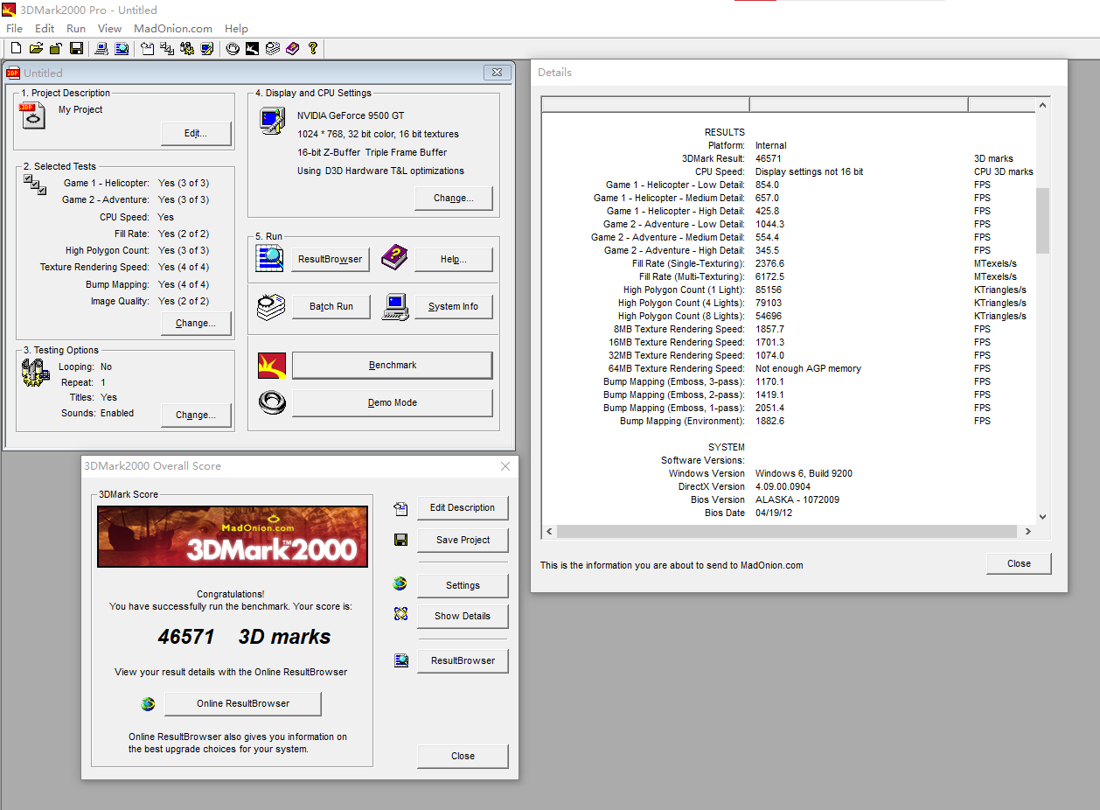Screen dimensions: 1100x810
Task: Click Save Project button
Action: (463, 540)
